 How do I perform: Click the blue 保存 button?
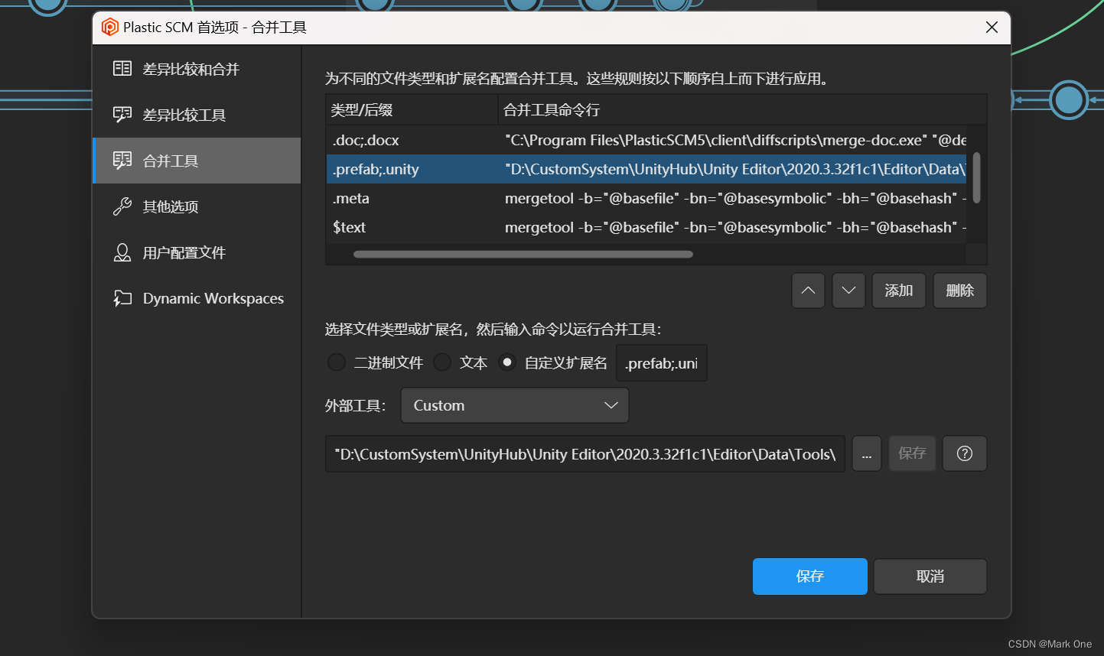[x=810, y=576]
